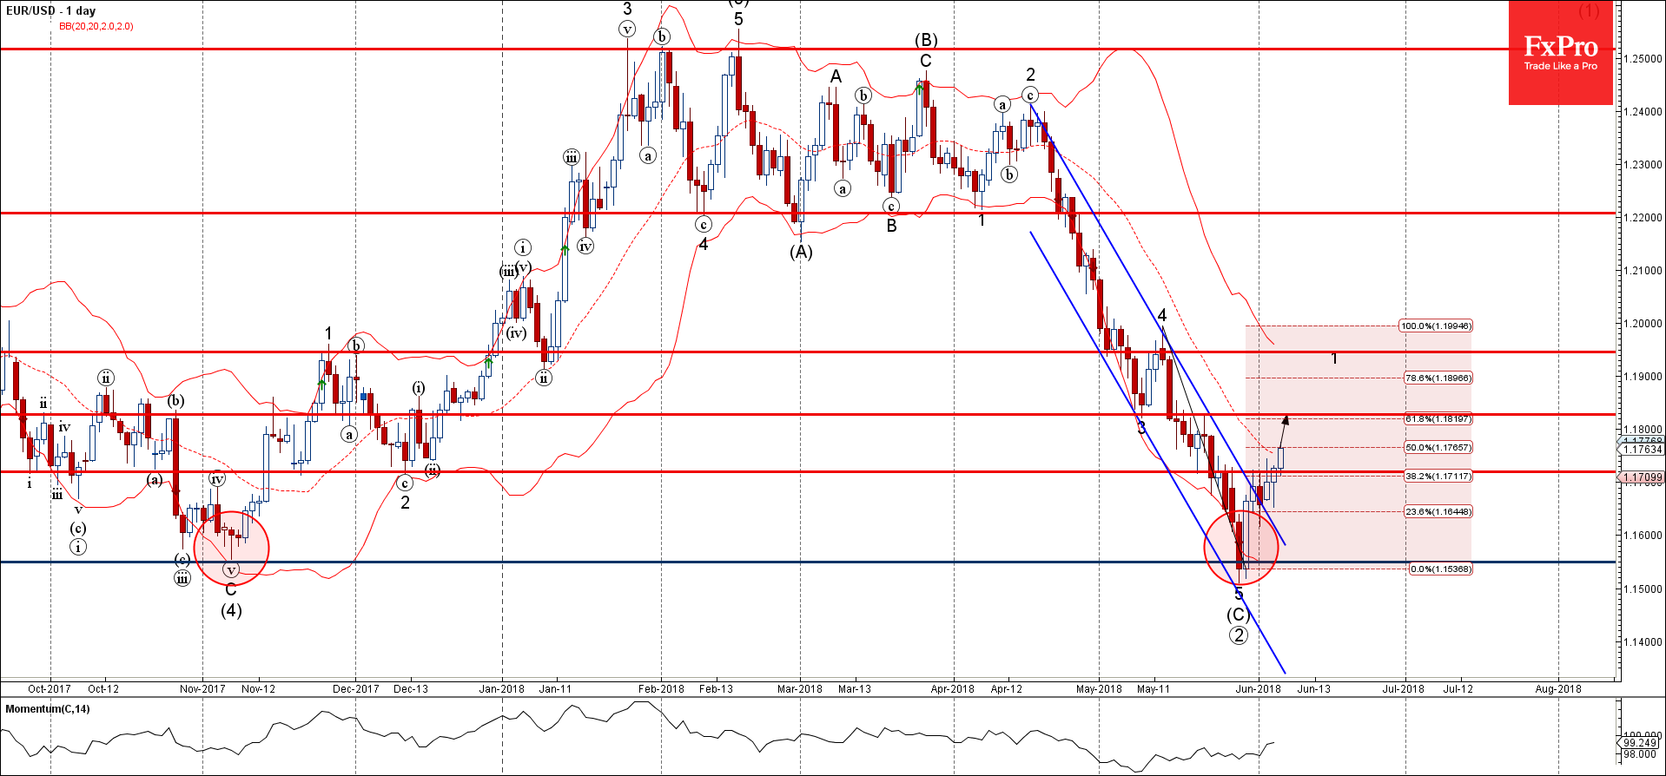Click the black forecast arrow near 61.8% level

point(1284,431)
